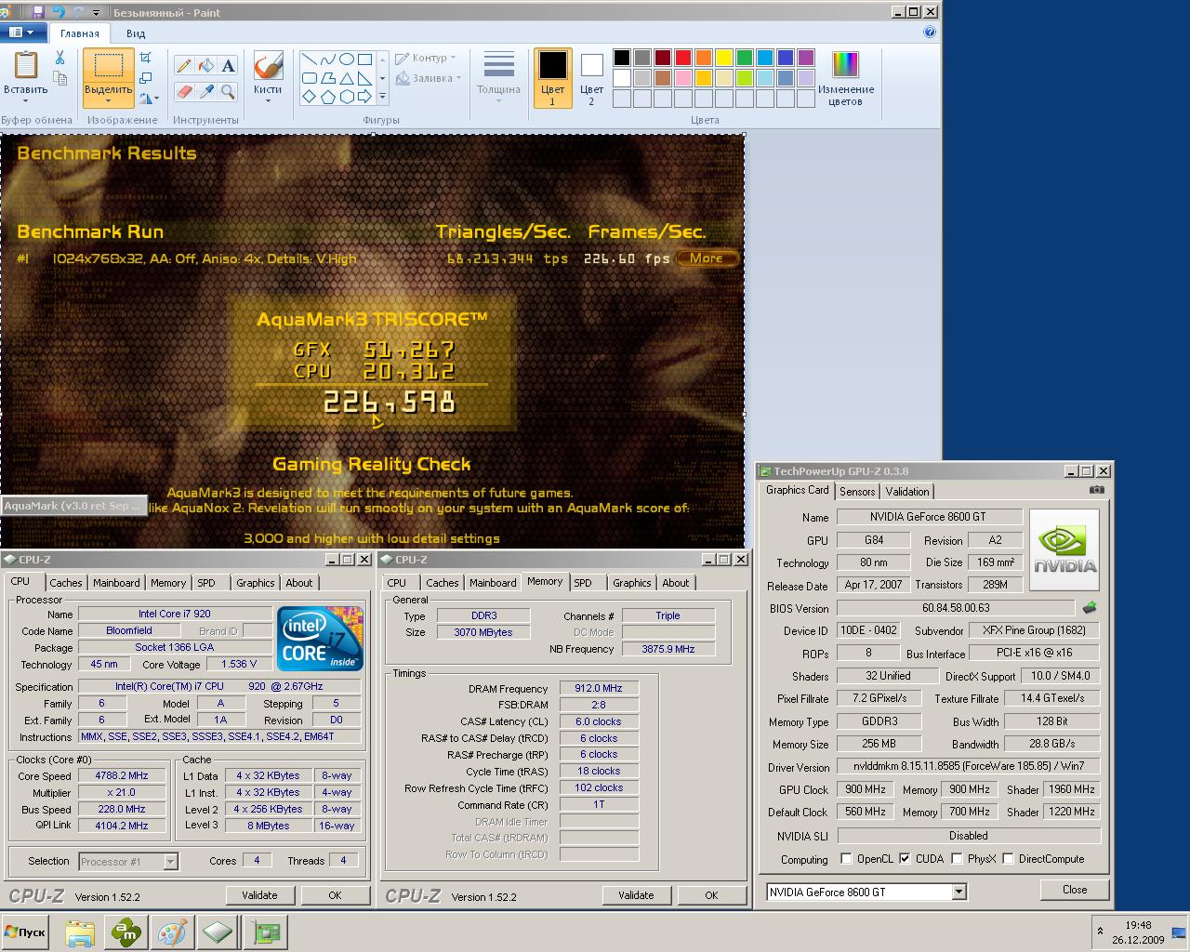Toggle OpenCL checkbox in GPU-Z
The width and height of the screenshot is (1190, 952).
coord(846,859)
